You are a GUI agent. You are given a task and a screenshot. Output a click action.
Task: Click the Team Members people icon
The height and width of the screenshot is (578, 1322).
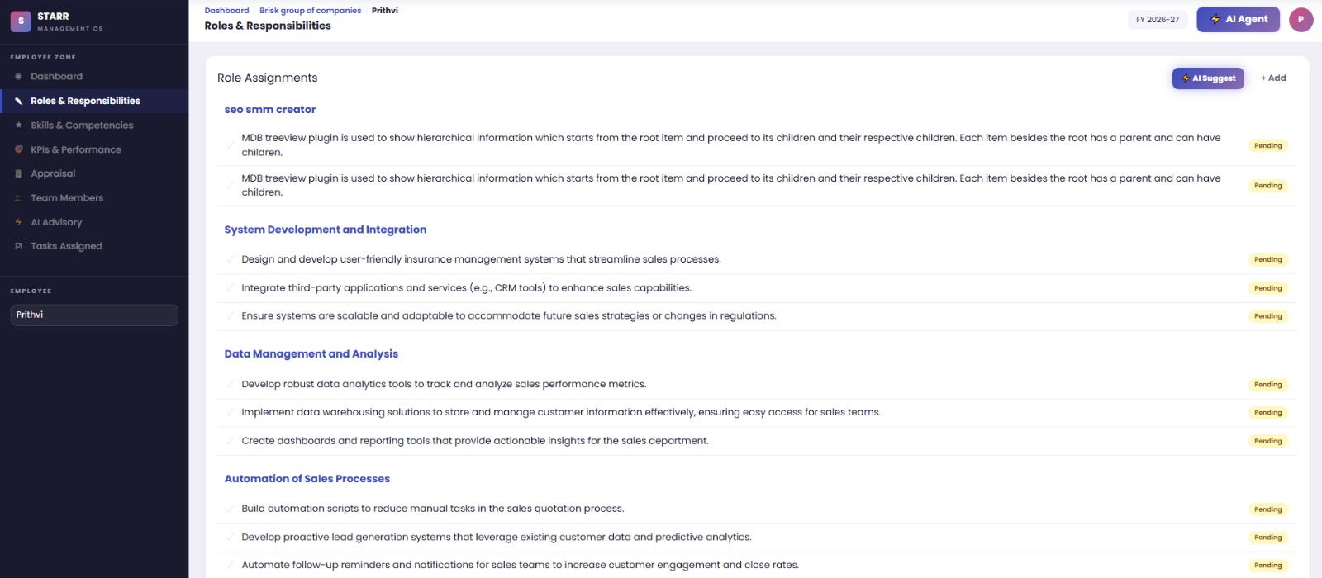[x=18, y=198]
